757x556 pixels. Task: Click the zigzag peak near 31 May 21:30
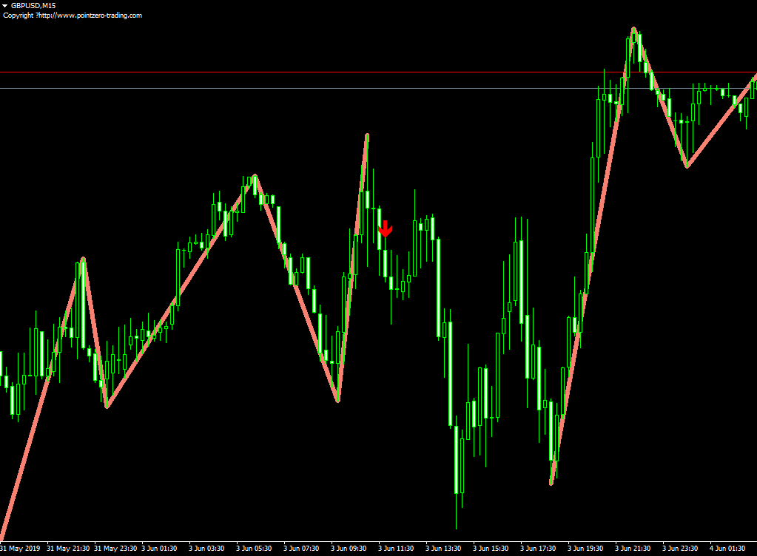(83, 260)
